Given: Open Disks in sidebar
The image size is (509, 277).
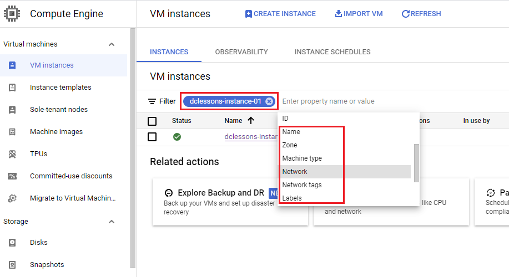Looking at the screenshot, I should pos(64,242).
